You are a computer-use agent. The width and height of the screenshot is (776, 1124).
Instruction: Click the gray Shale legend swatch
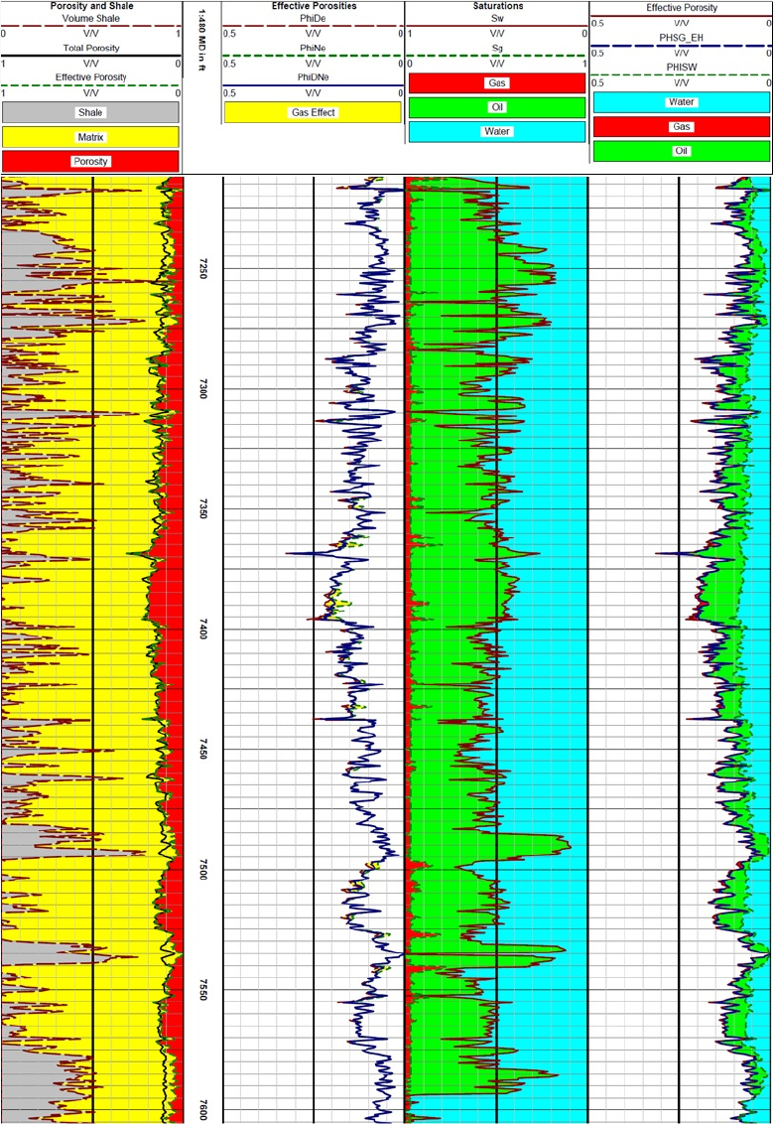coord(90,112)
